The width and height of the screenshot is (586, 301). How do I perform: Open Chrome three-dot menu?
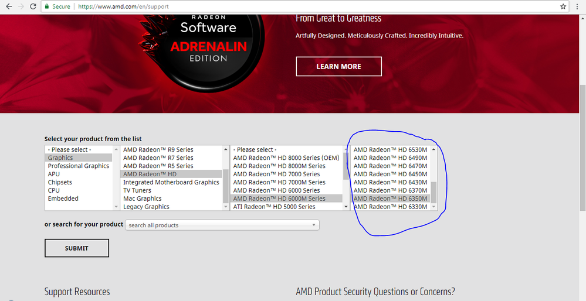click(x=577, y=6)
